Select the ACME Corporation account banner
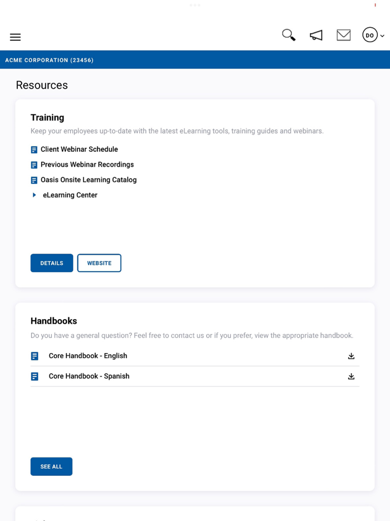 tap(49, 60)
